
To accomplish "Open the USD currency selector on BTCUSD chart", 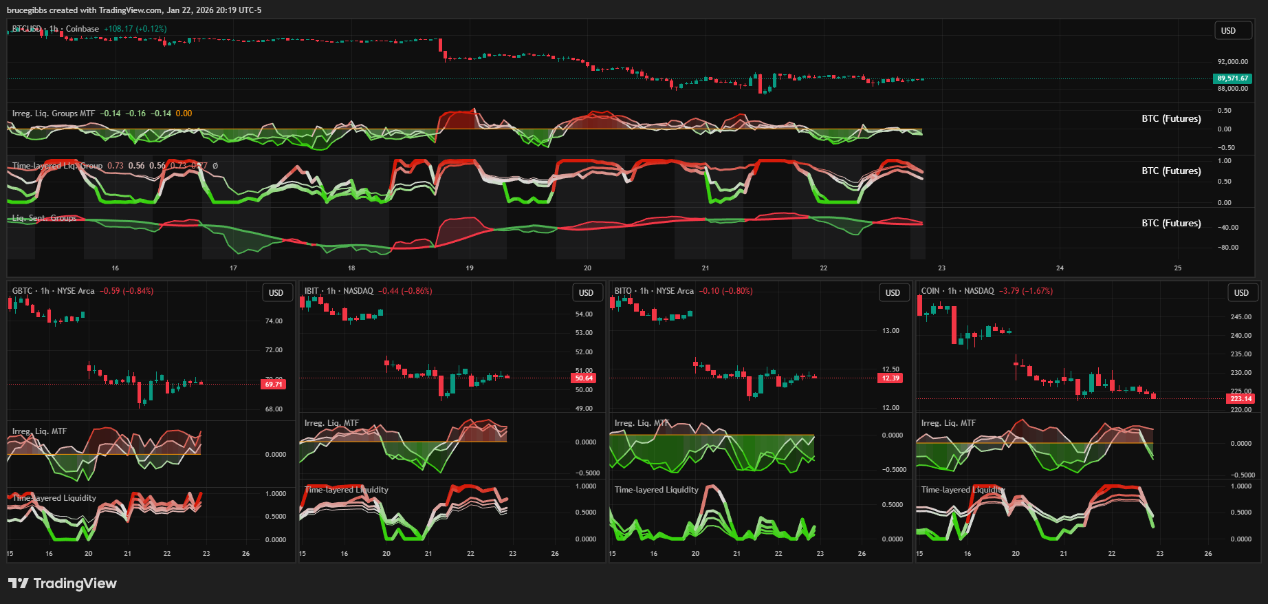I will coord(1228,31).
